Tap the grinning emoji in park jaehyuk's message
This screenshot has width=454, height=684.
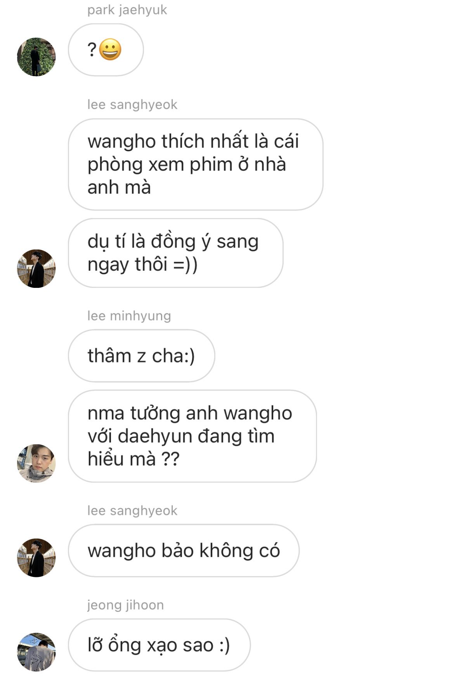coord(110,50)
